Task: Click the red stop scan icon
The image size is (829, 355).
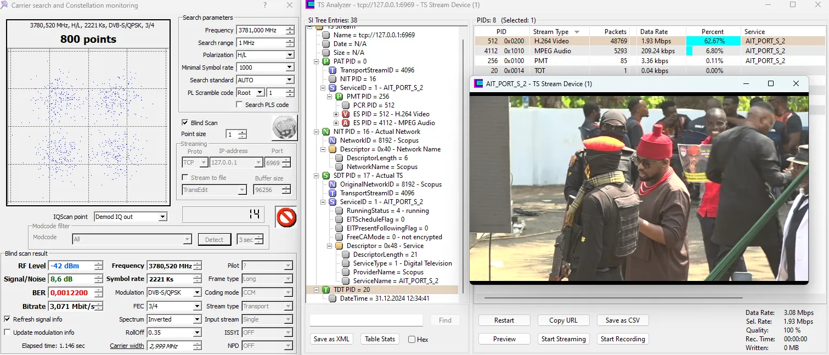Action: [x=286, y=217]
